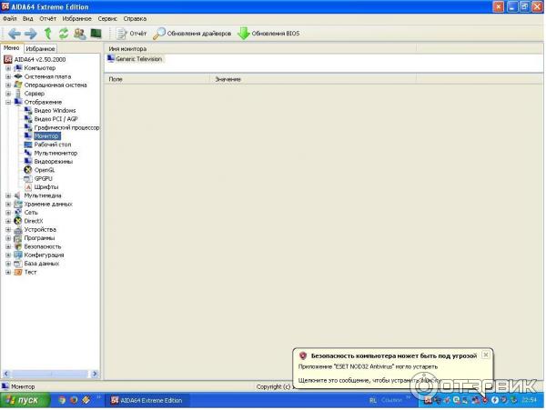
Task: Click the Forward arrow toolbar icon
Action: coord(31,34)
